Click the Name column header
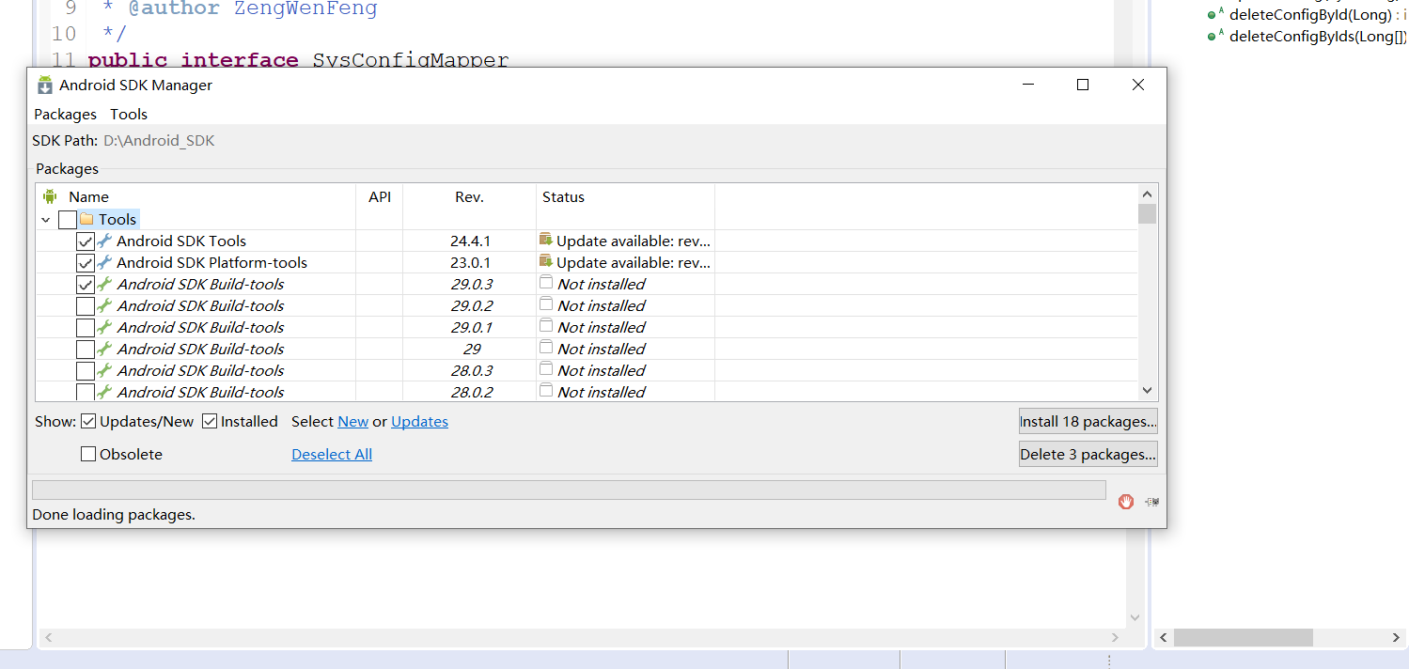Viewport: 1409px width, 669px height. [196, 196]
